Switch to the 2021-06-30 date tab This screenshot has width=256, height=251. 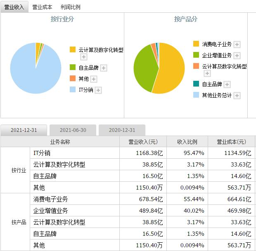[73, 130]
